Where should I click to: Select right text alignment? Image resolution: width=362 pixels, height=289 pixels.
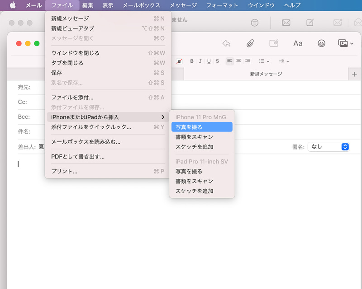[x=248, y=61]
